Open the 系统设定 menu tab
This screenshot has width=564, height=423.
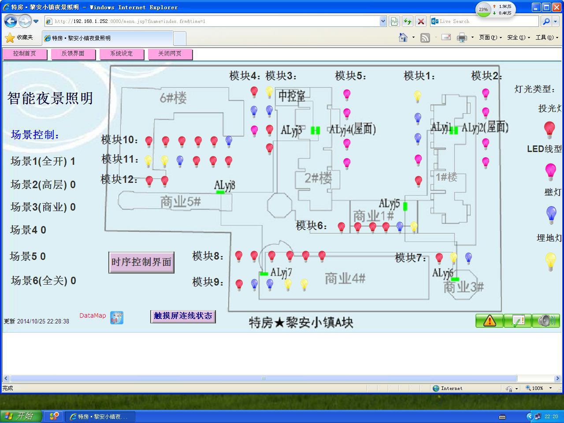121,54
